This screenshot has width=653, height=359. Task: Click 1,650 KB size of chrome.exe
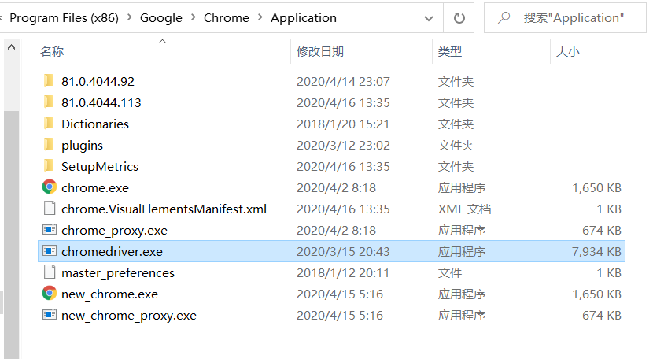597,187
